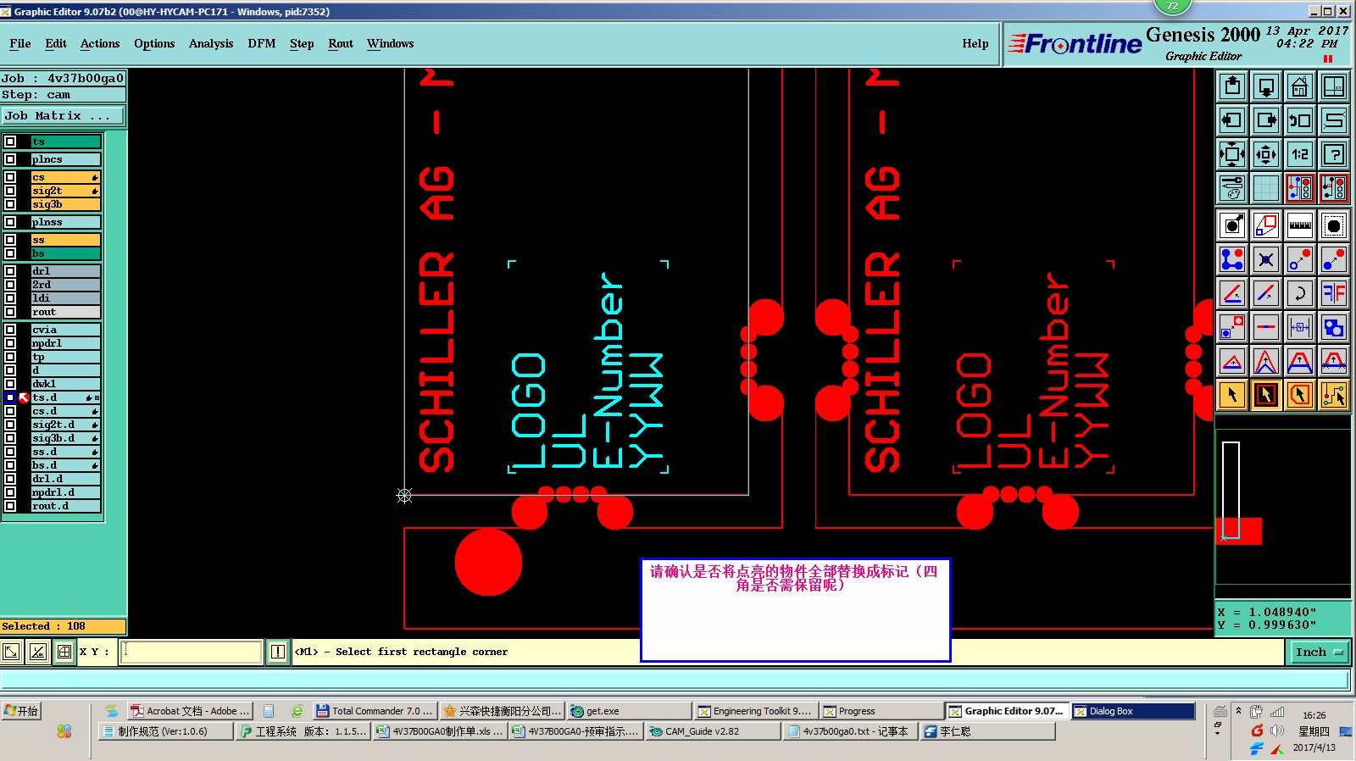Image resolution: width=1356 pixels, height=761 pixels.
Task: Open the Analysis menu
Action: pos(211,43)
